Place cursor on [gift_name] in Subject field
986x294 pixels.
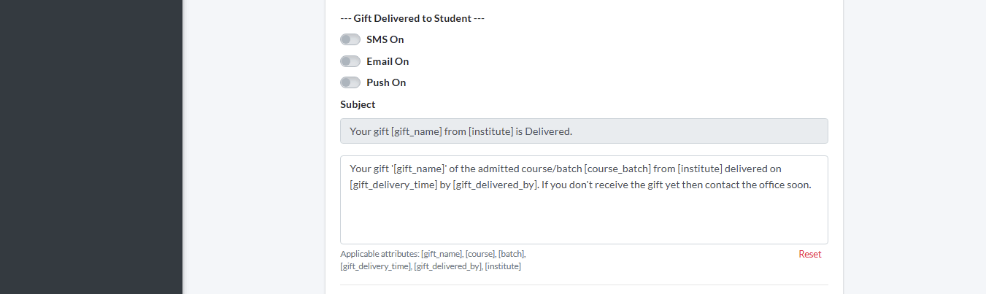pos(416,131)
